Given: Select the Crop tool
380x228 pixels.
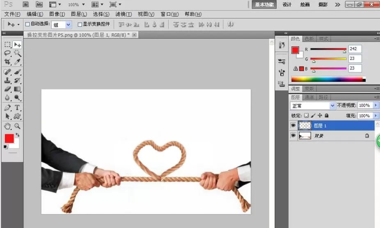Looking at the screenshot, I should point(7,62).
